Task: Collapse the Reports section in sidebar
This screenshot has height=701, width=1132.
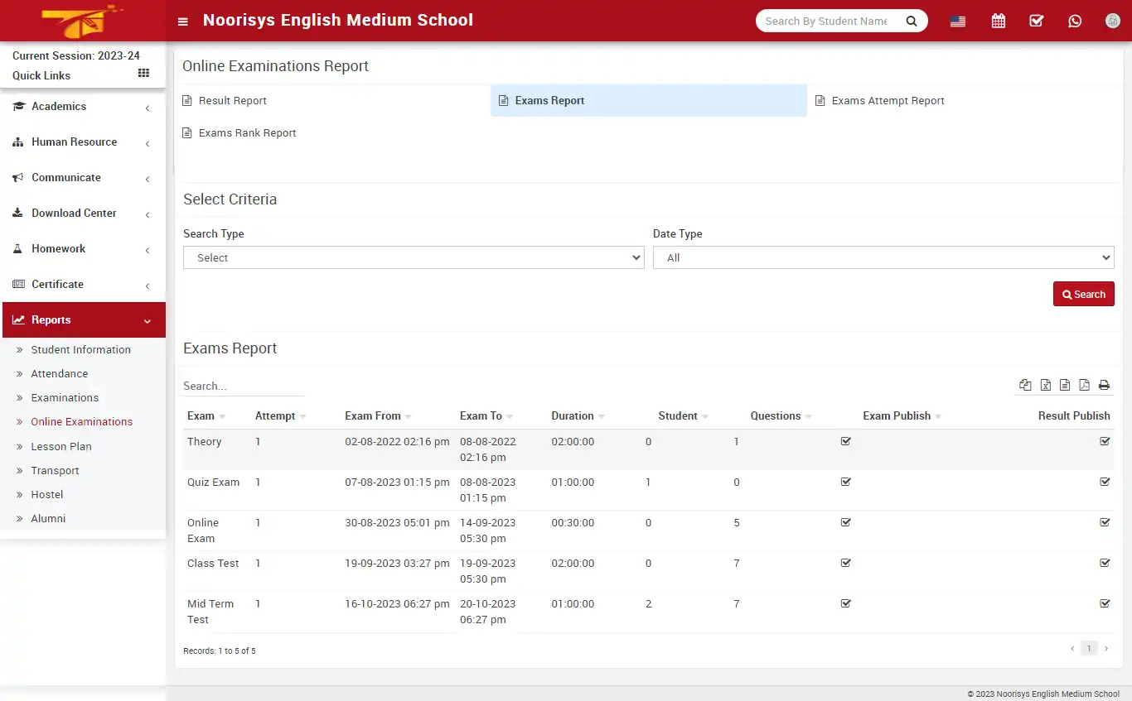Action: click(83, 319)
